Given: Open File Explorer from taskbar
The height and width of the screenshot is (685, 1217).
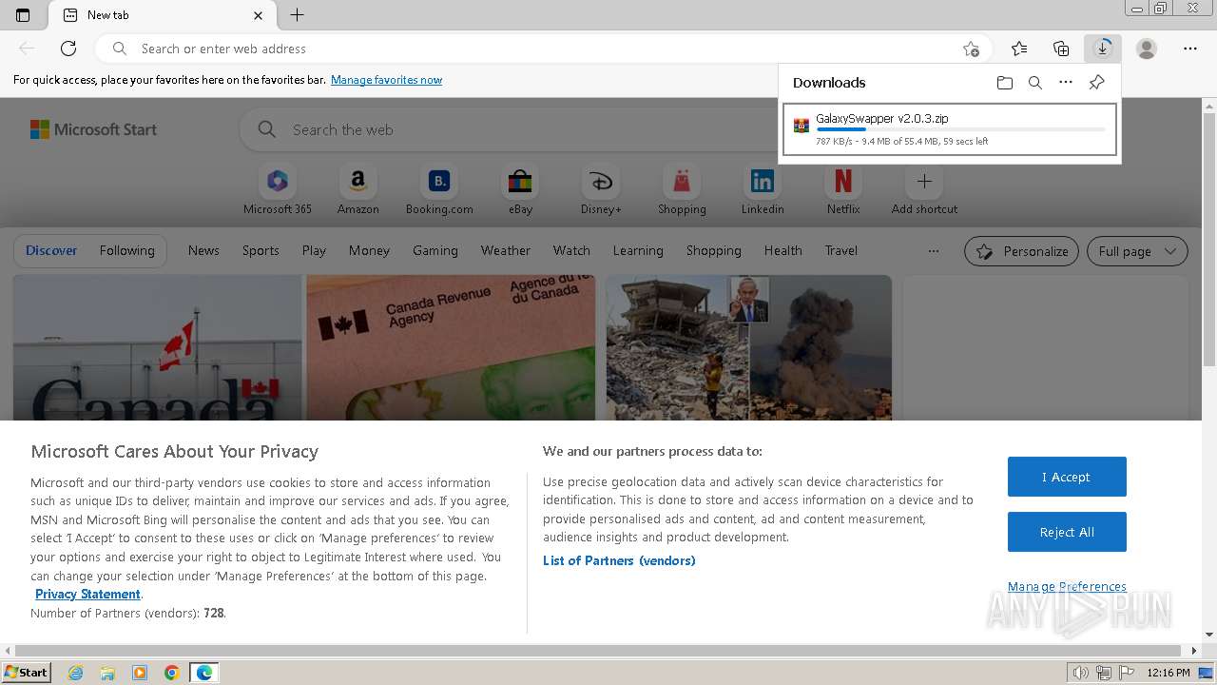Looking at the screenshot, I should (107, 673).
